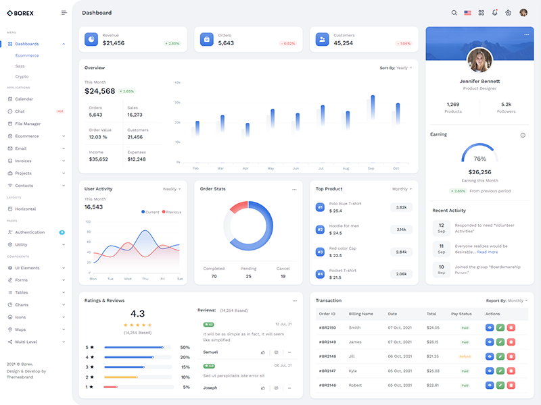
Task: Open the Sort By Yearly dropdown
Action: click(x=396, y=68)
